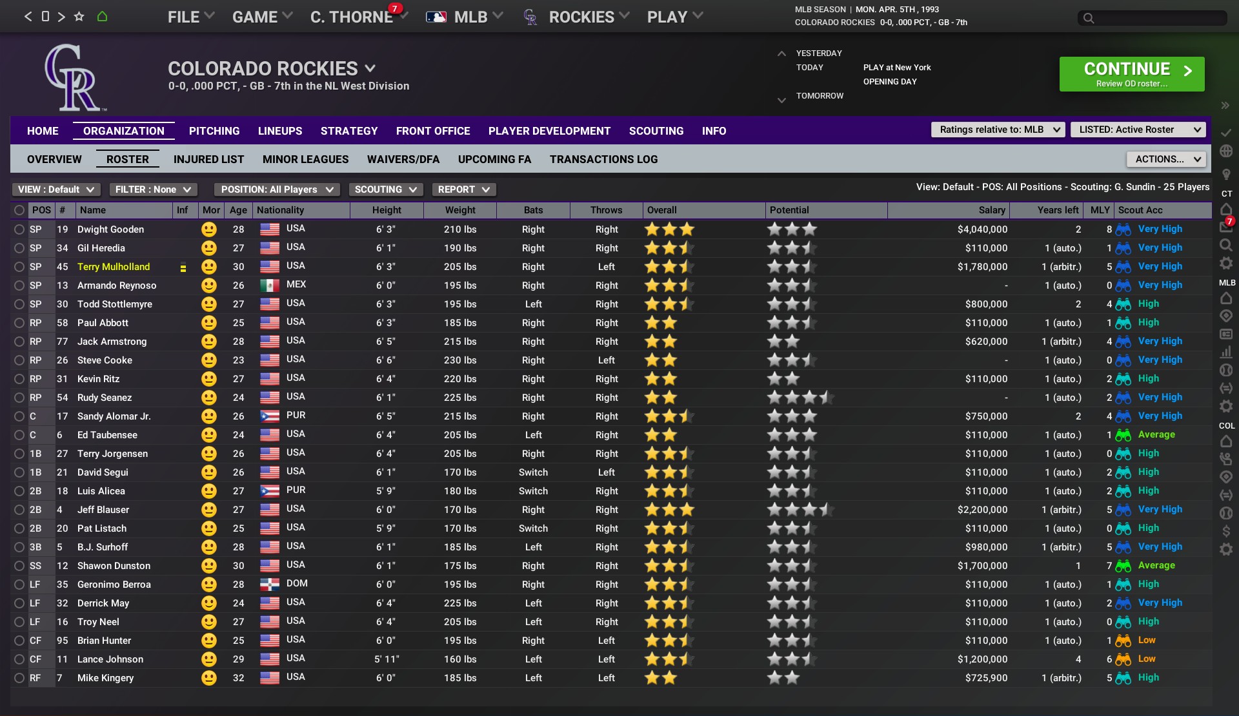Open the COL dollar finances icon
The height and width of the screenshot is (716, 1239).
pyautogui.click(x=1226, y=531)
